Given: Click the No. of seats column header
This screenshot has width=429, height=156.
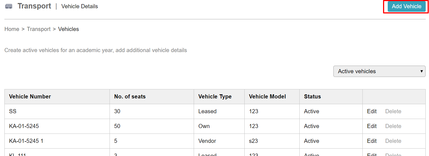Looking at the screenshot, I should click(x=152, y=97).
